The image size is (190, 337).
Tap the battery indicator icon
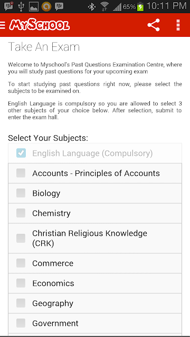click(x=140, y=7)
